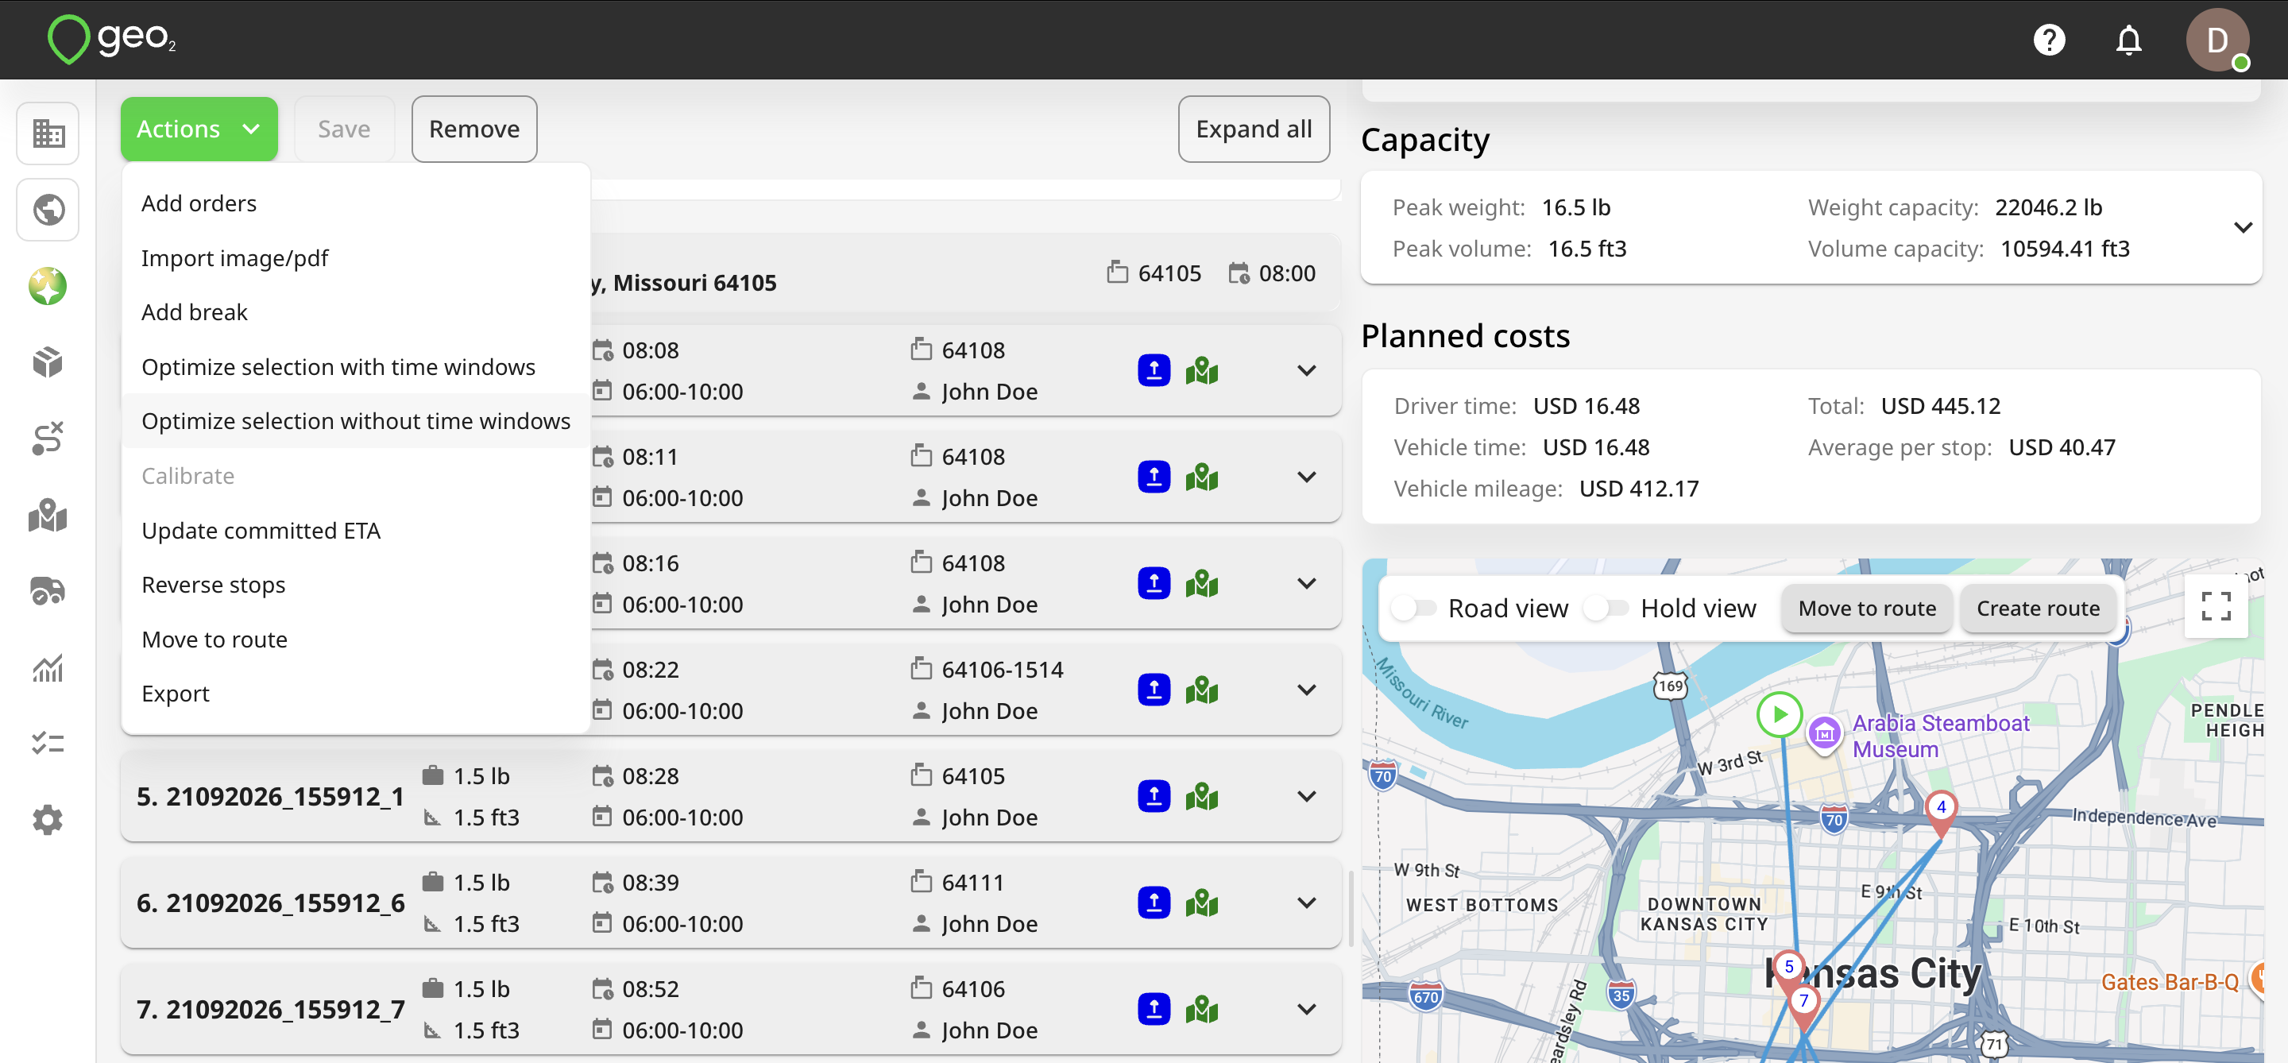2288x1063 pixels.
Task: Click the Remove button
Action: point(474,129)
